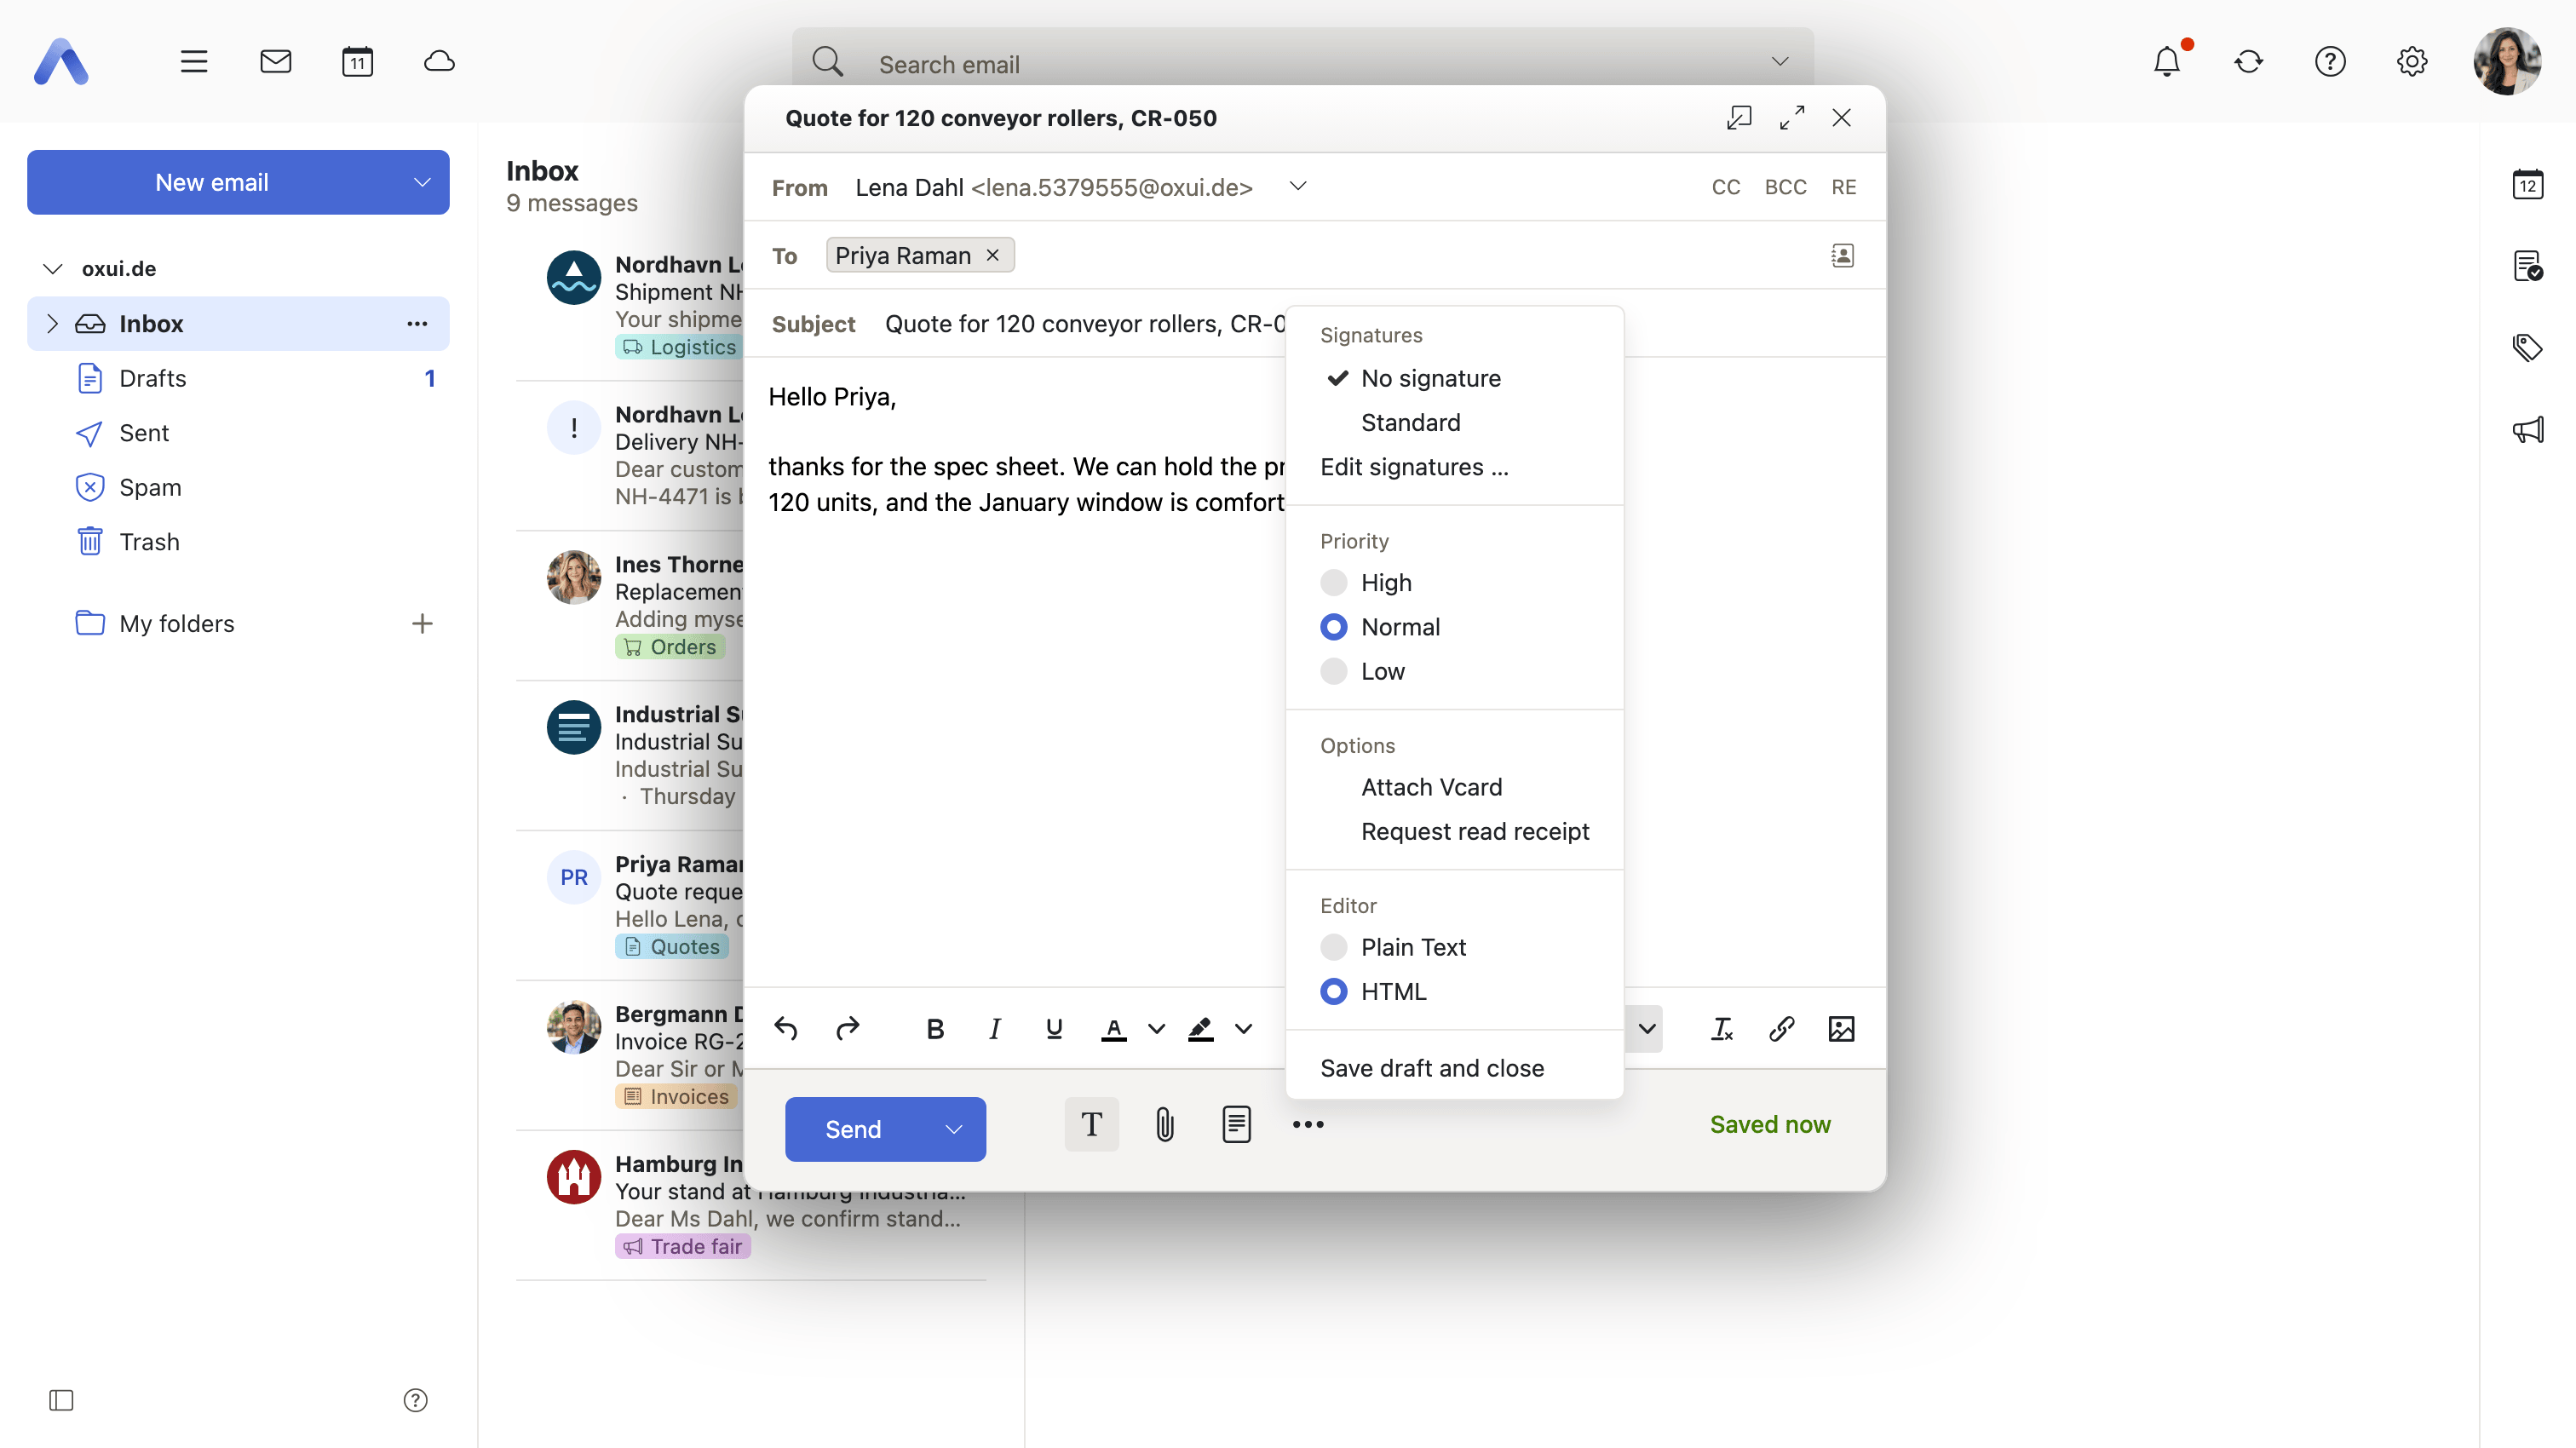Viewport: 2576px width, 1448px height.
Task: Set priority to High
Action: coord(1365,583)
